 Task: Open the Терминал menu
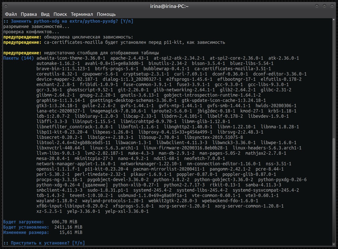click(x=82, y=14)
